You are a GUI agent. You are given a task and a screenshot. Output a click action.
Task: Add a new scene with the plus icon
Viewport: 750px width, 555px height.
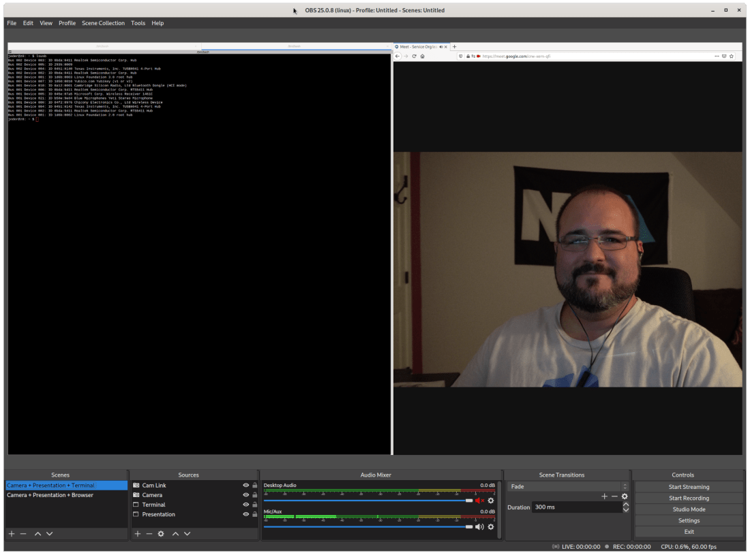[x=12, y=534]
